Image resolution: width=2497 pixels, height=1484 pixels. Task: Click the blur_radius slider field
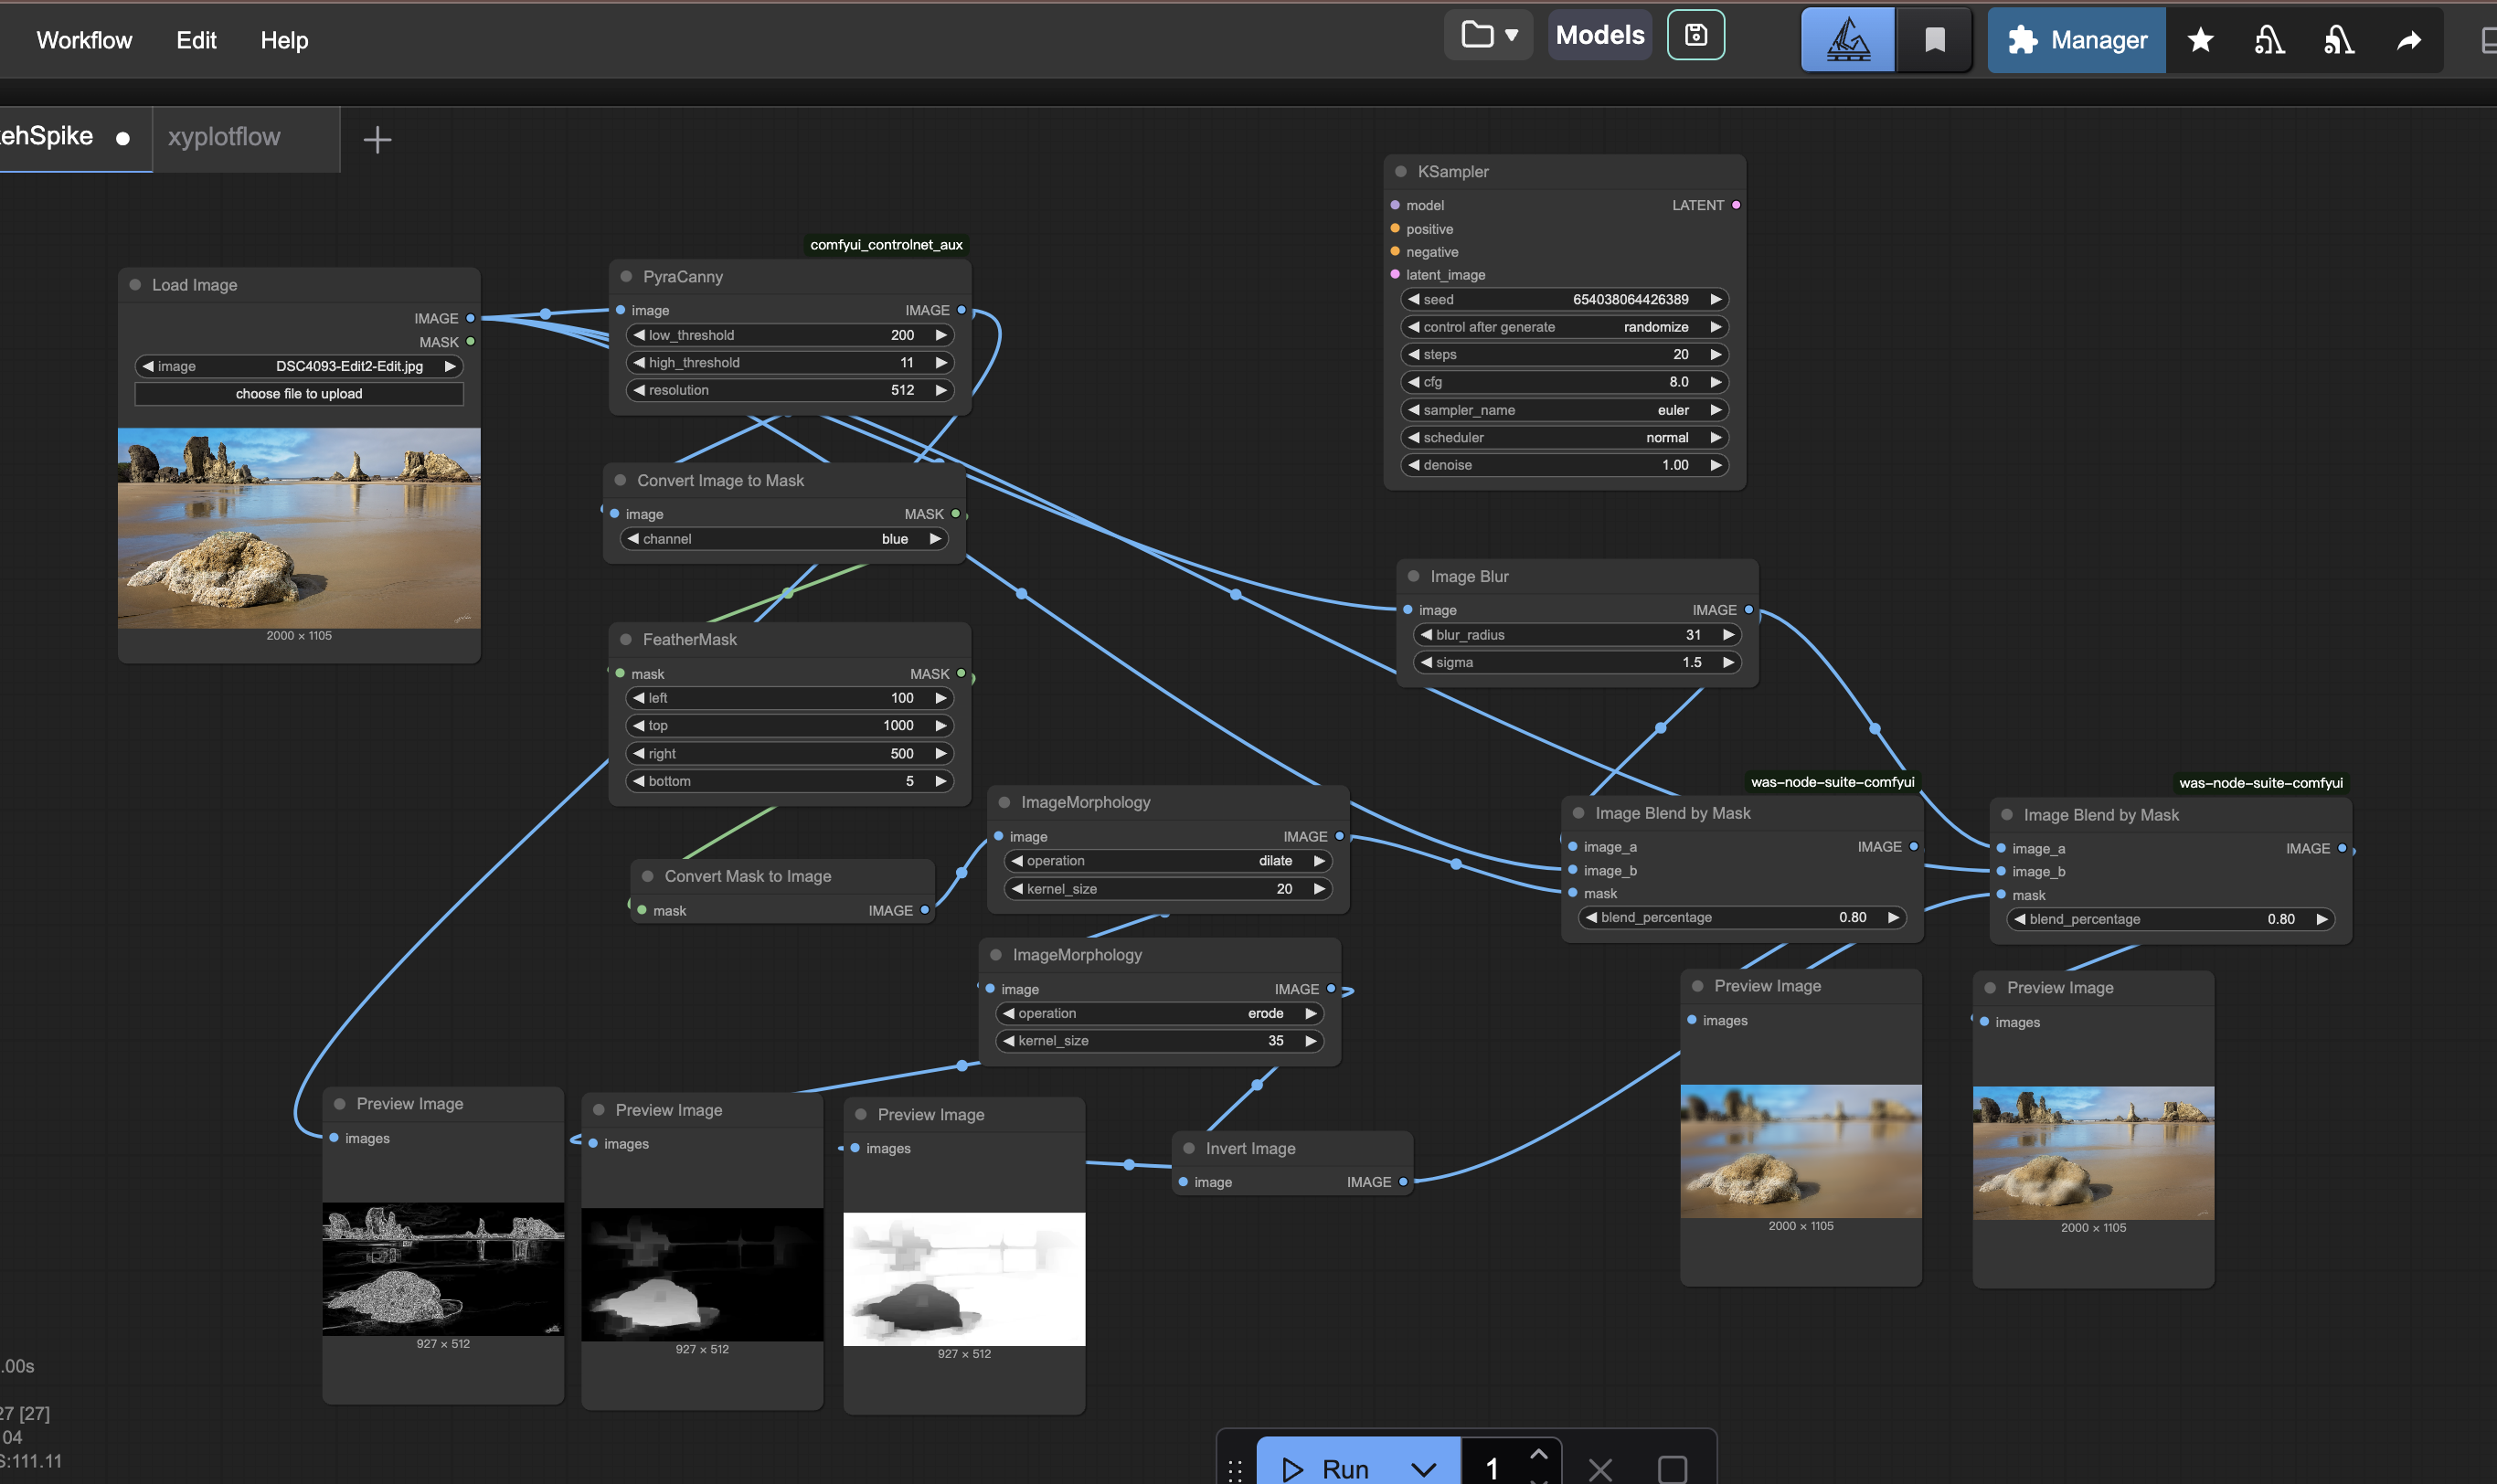[1576, 635]
